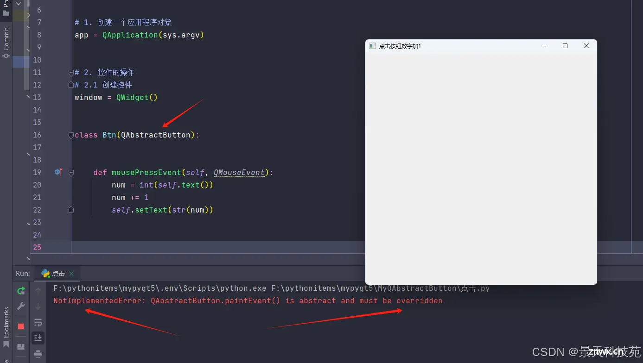
Task: Toggle soft-wrap in the Run console
Action: tap(38, 322)
